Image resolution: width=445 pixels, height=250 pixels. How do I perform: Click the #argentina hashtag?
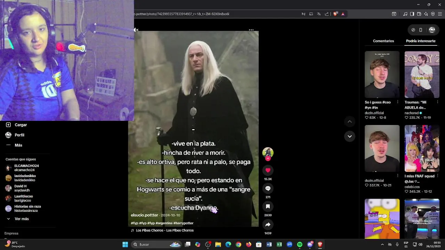[164, 223]
